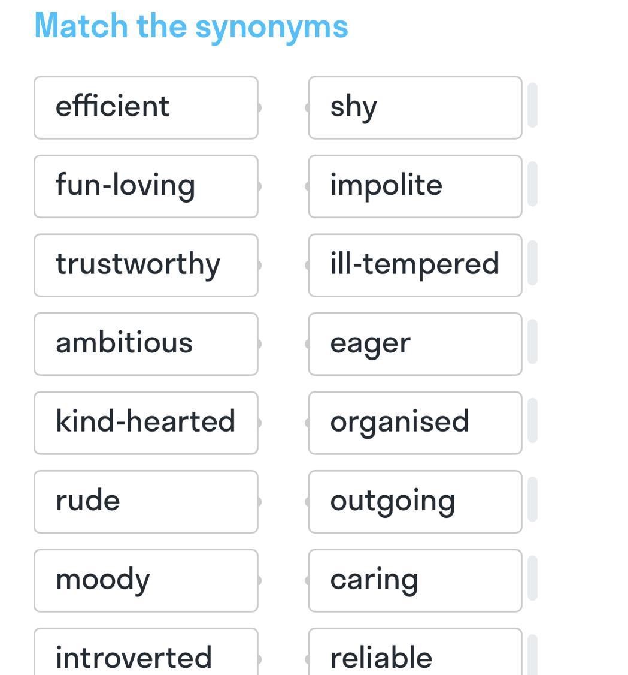The image size is (628, 675).
Task: Grab the drag handle beside 'shy'
Action: pyautogui.click(x=532, y=105)
